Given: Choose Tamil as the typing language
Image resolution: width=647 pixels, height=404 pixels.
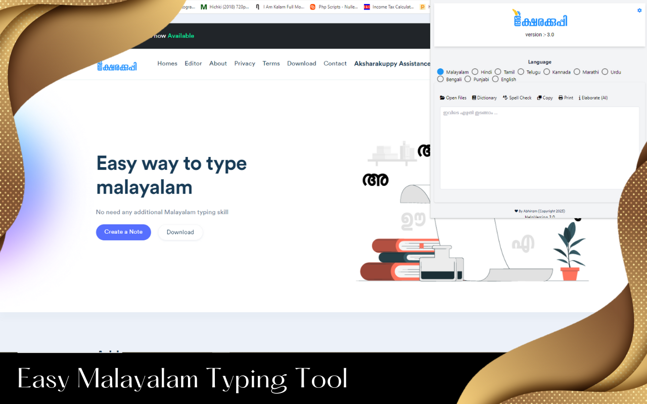Looking at the screenshot, I should point(498,72).
